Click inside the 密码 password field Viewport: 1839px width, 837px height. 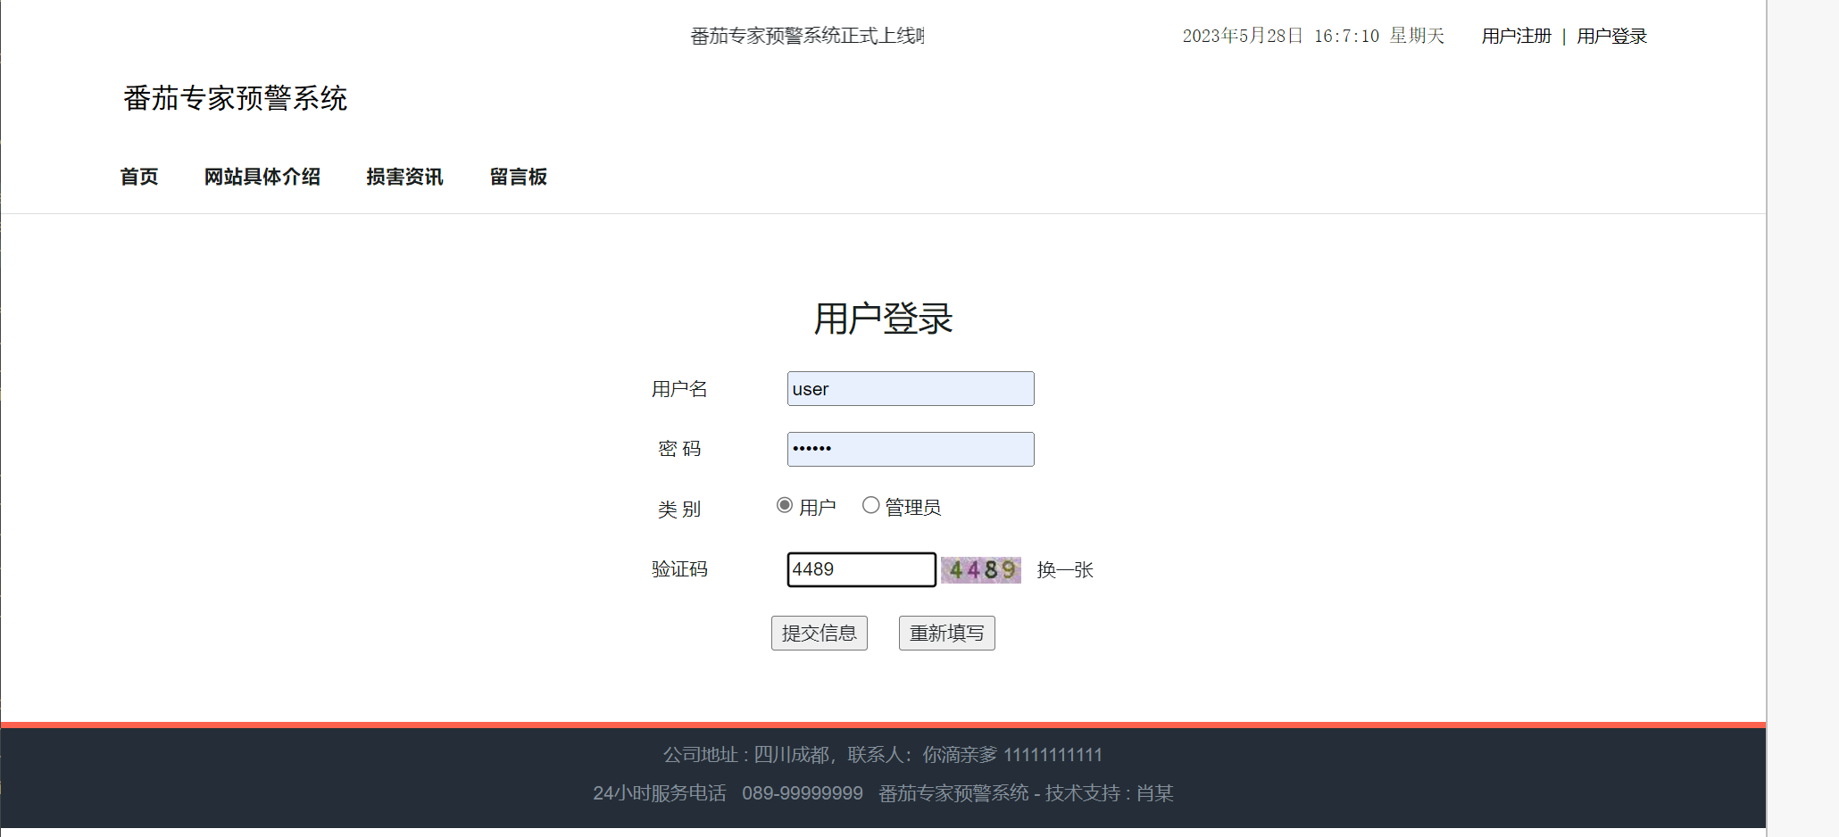(910, 449)
